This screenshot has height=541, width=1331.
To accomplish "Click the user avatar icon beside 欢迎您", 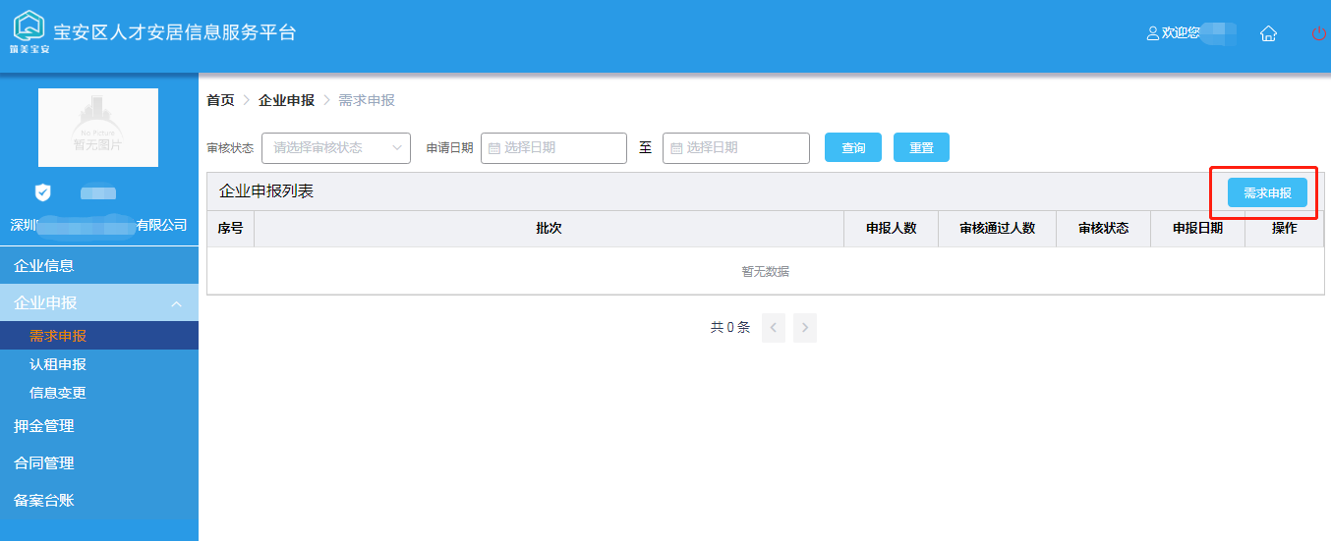I will (1153, 33).
